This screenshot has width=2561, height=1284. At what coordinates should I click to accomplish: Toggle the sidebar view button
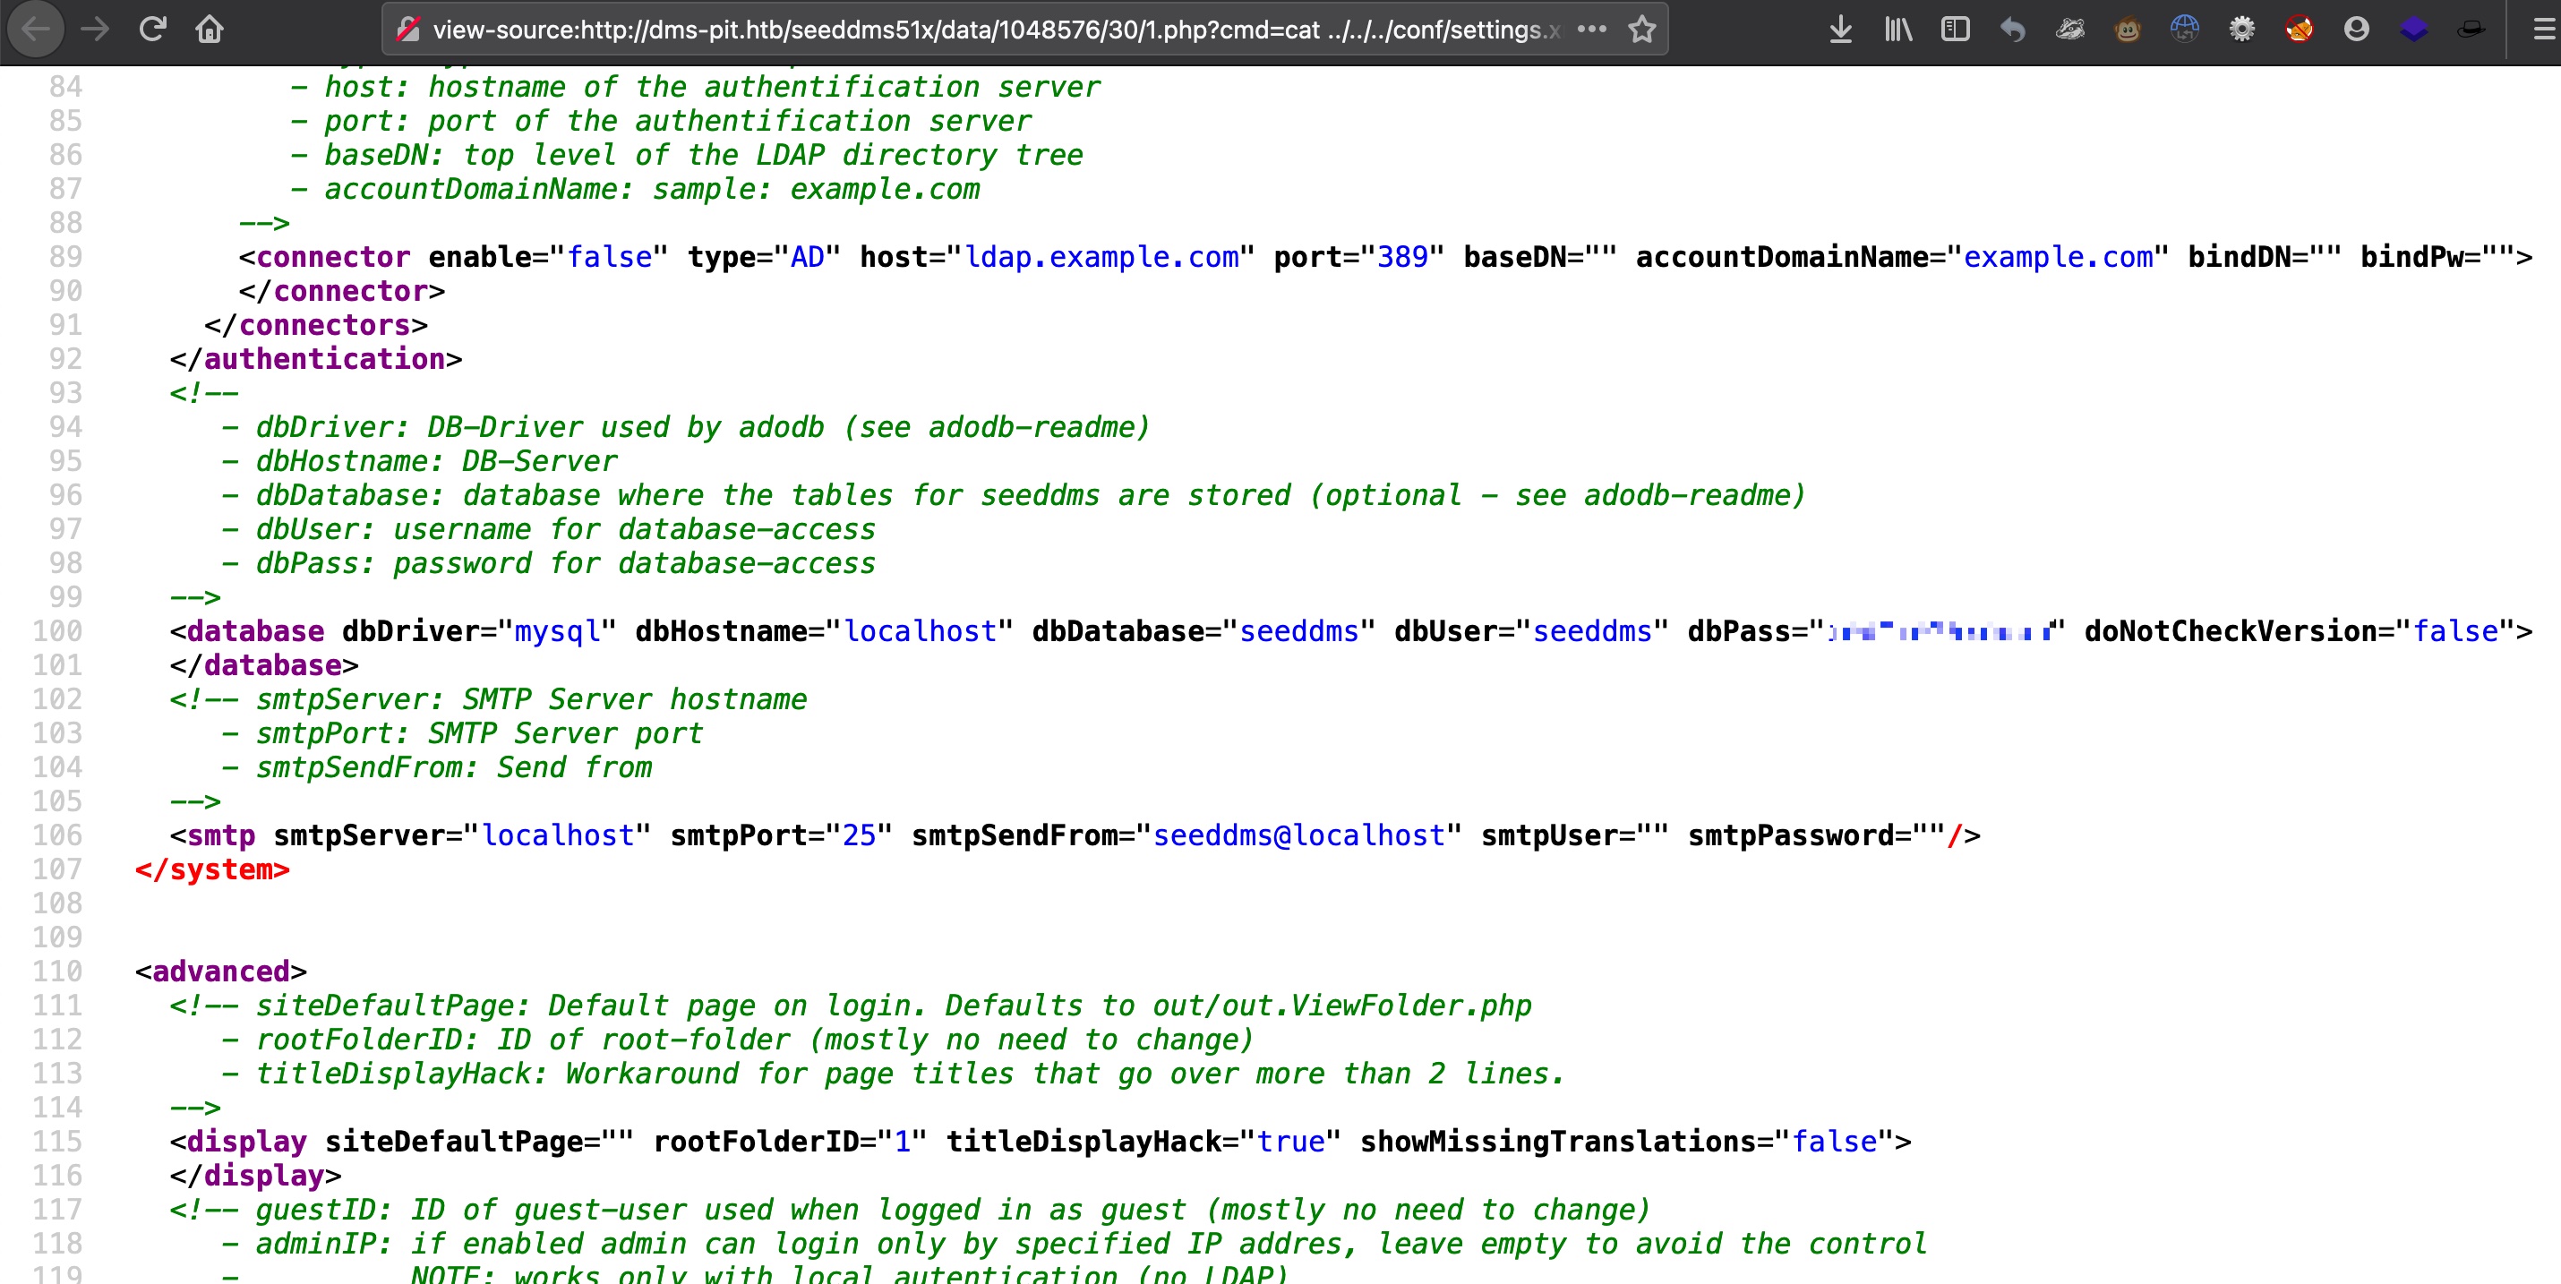[1955, 29]
